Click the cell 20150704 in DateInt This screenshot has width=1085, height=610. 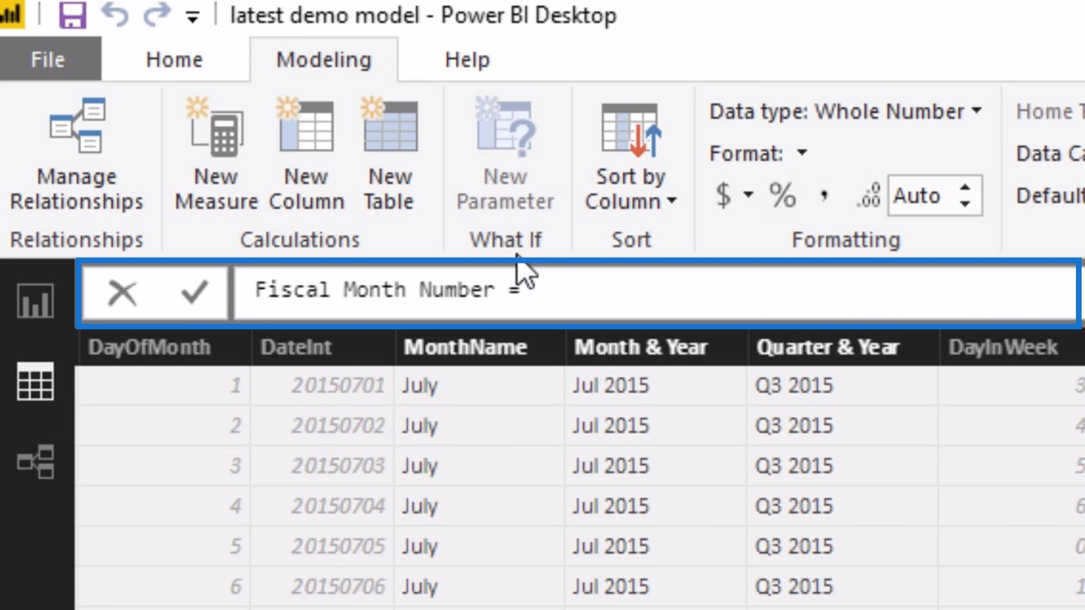click(x=323, y=505)
